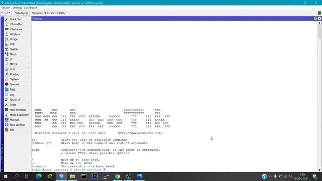322x181 pixels.
Task: Click the terminal scrollbar up arrow
Action: (319, 23)
